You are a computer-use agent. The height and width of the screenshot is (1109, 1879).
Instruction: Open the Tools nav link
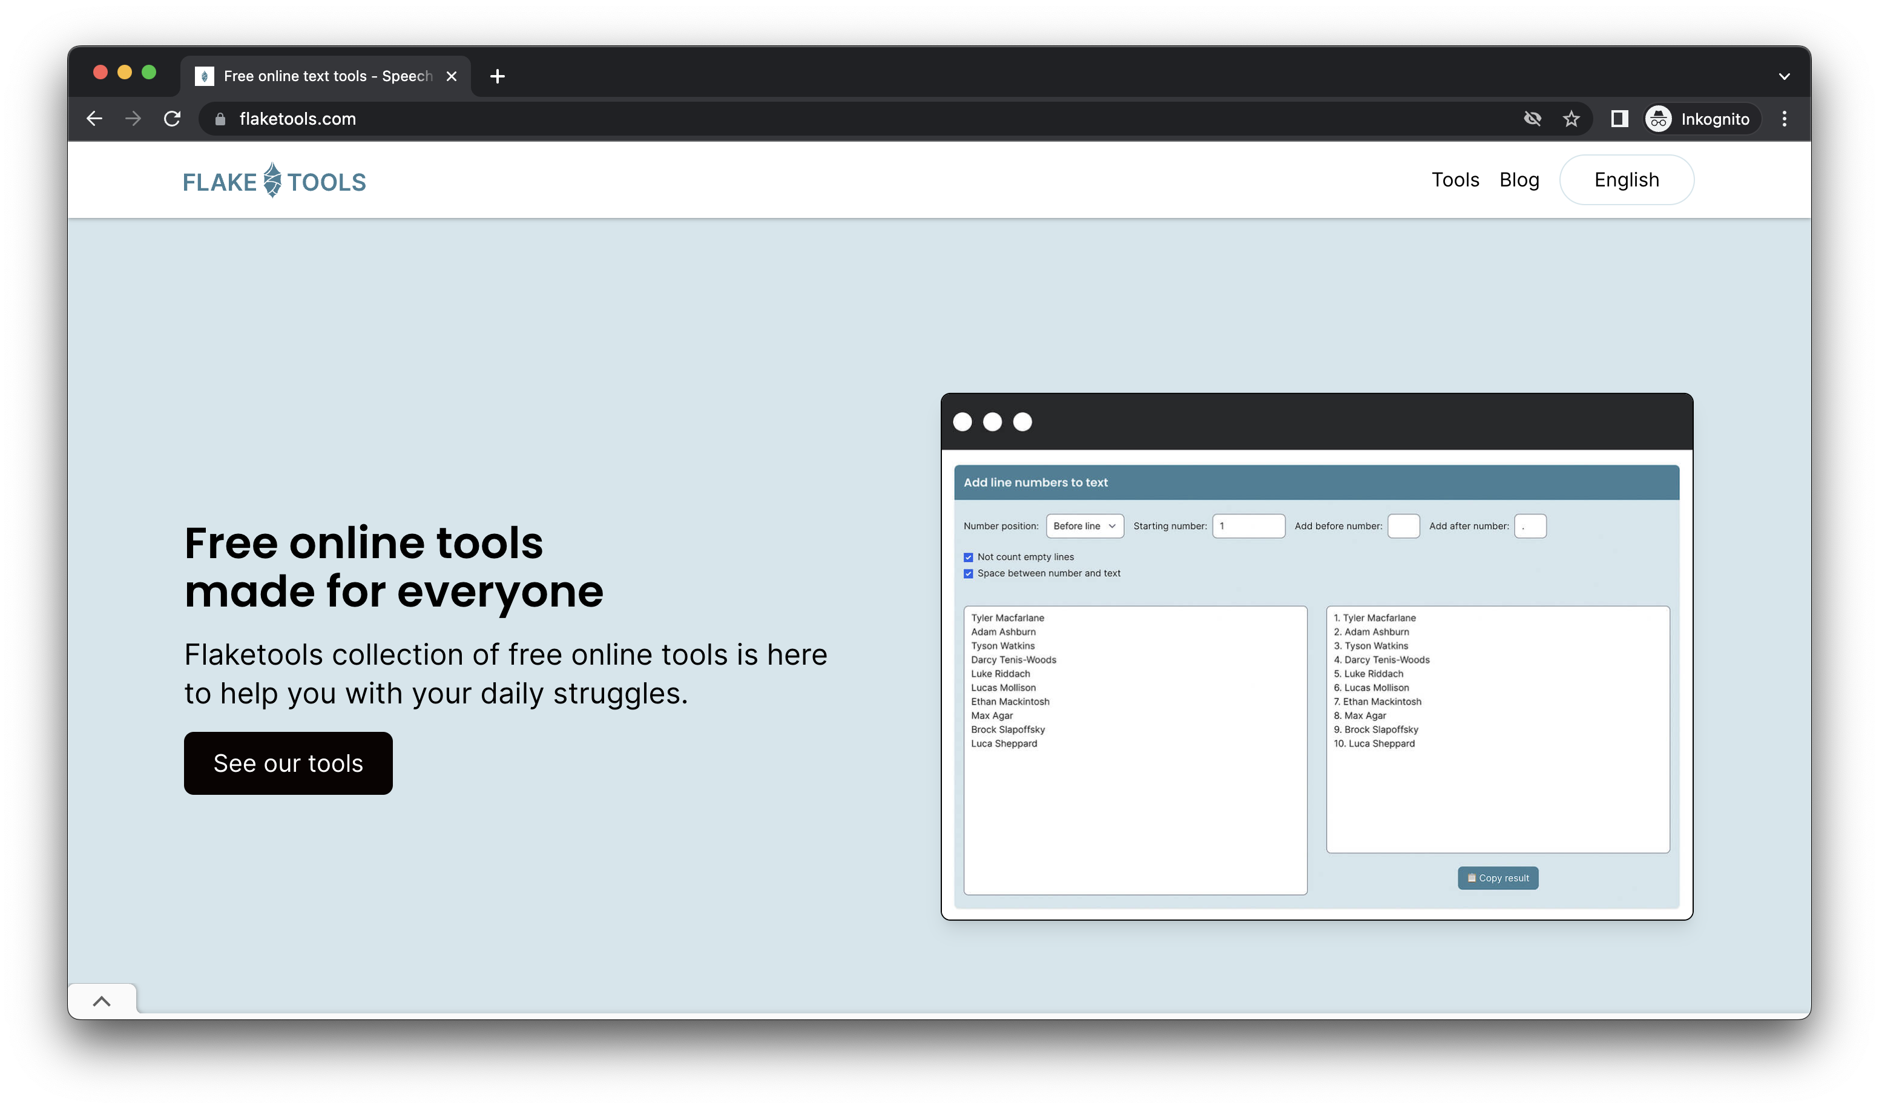tap(1455, 180)
